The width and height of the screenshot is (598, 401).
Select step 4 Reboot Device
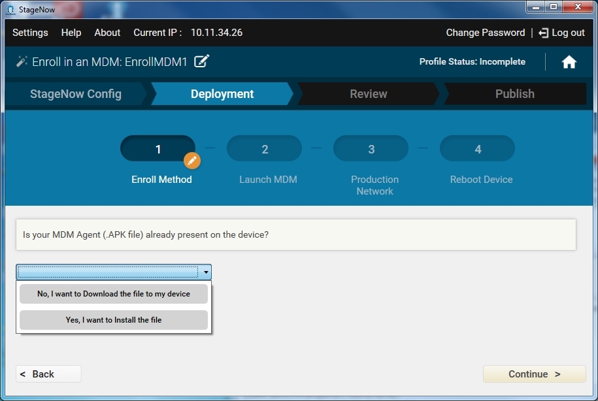click(x=478, y=150)
